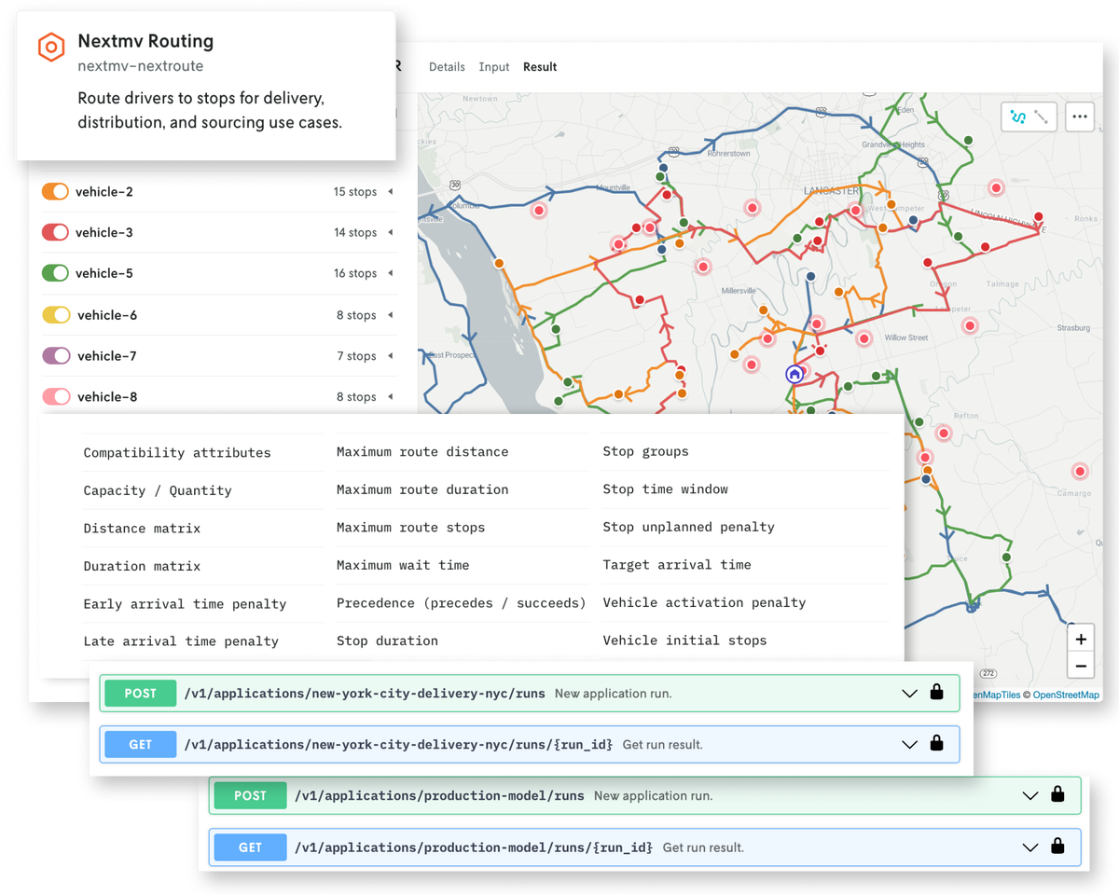This screenshot has height=895, width=1119.
Task: Expand the production-model GET run result endpoint
Action: (1029, 847)
